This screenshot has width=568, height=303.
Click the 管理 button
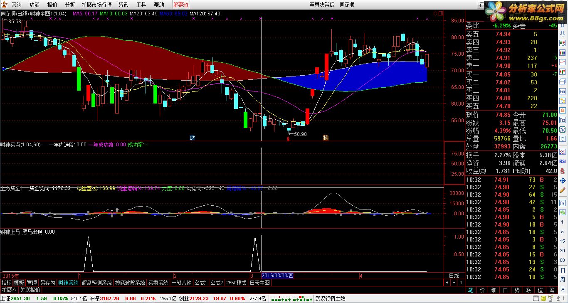[x=32, y=283]
